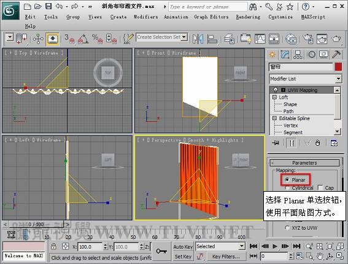The width and height of the screenshot is (348, 264).
Task: Switch to the Hierarchy panel tab
Action: [298, 55]
